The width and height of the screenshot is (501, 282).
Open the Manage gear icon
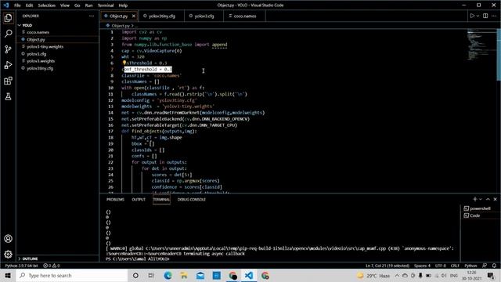point(9,254)
